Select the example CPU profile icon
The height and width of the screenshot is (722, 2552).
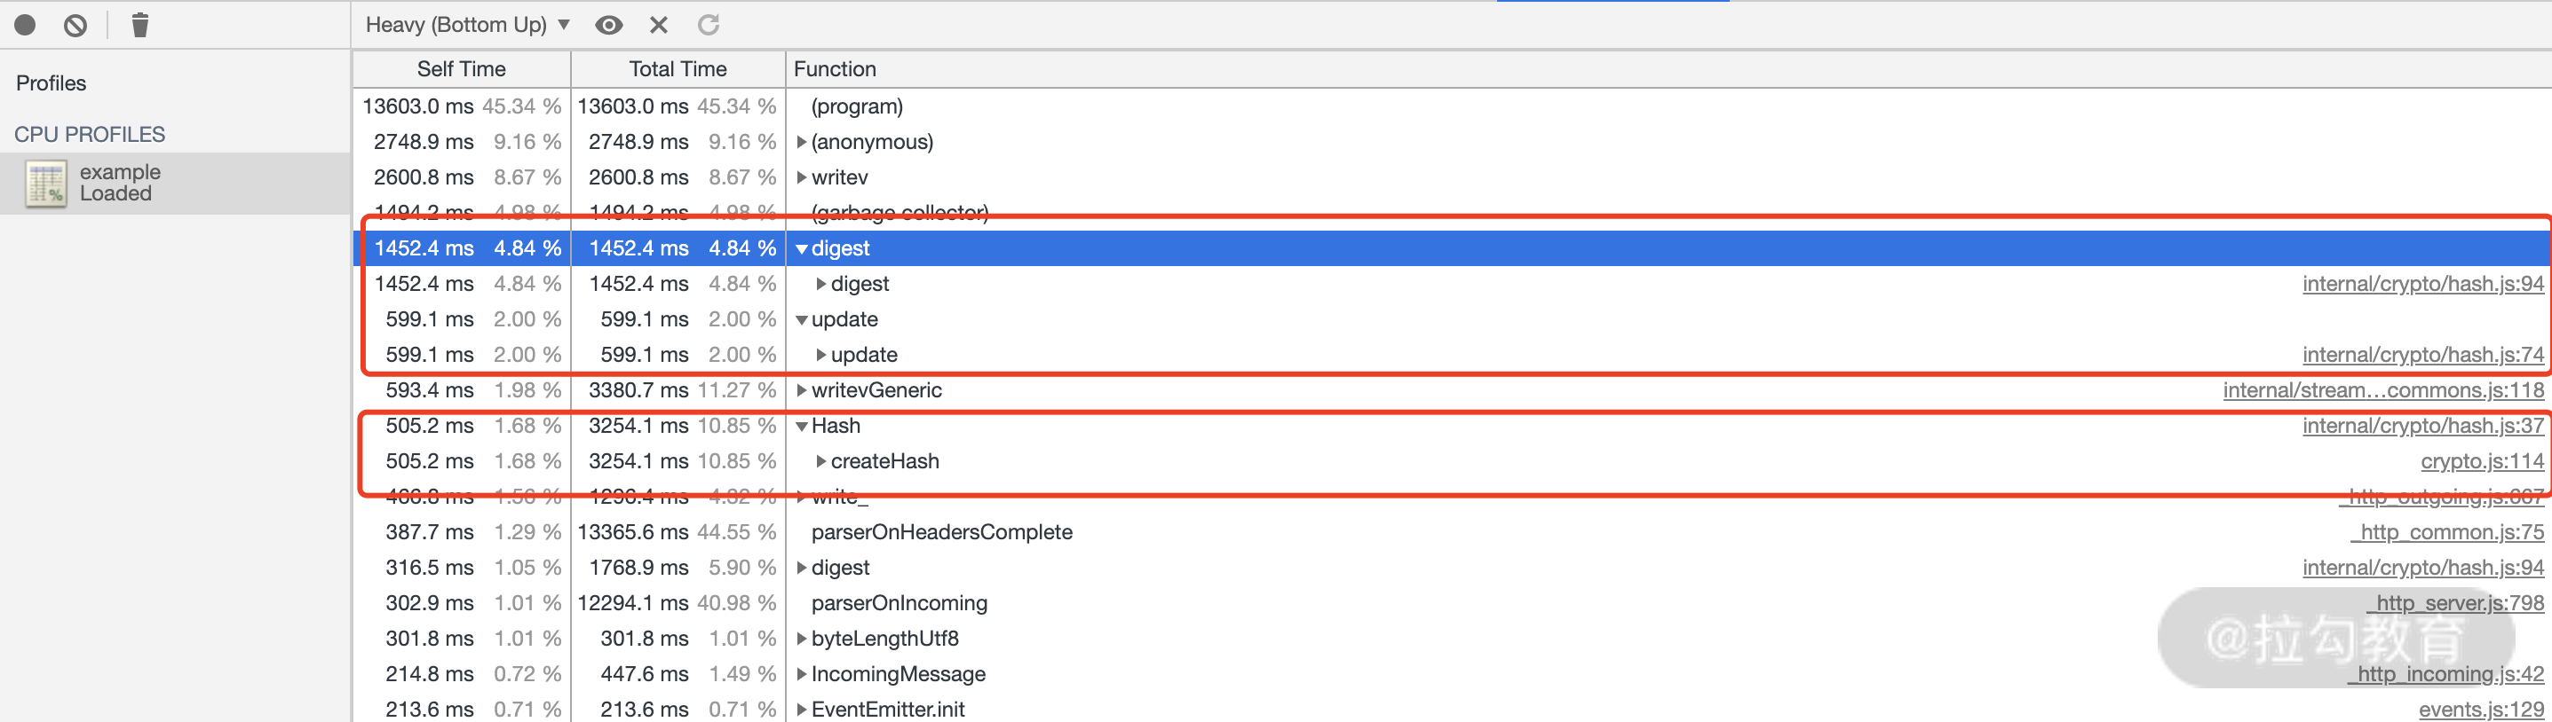(x=45, y=184)
